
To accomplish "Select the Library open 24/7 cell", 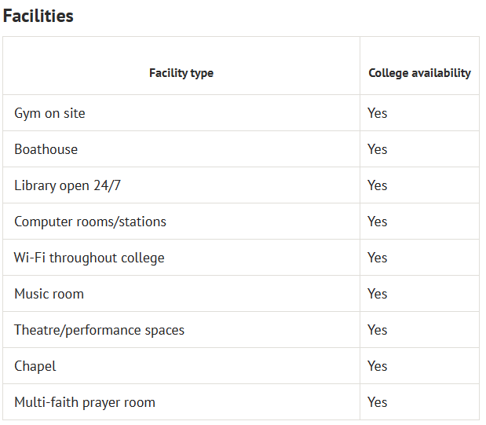I will [181, 185].
